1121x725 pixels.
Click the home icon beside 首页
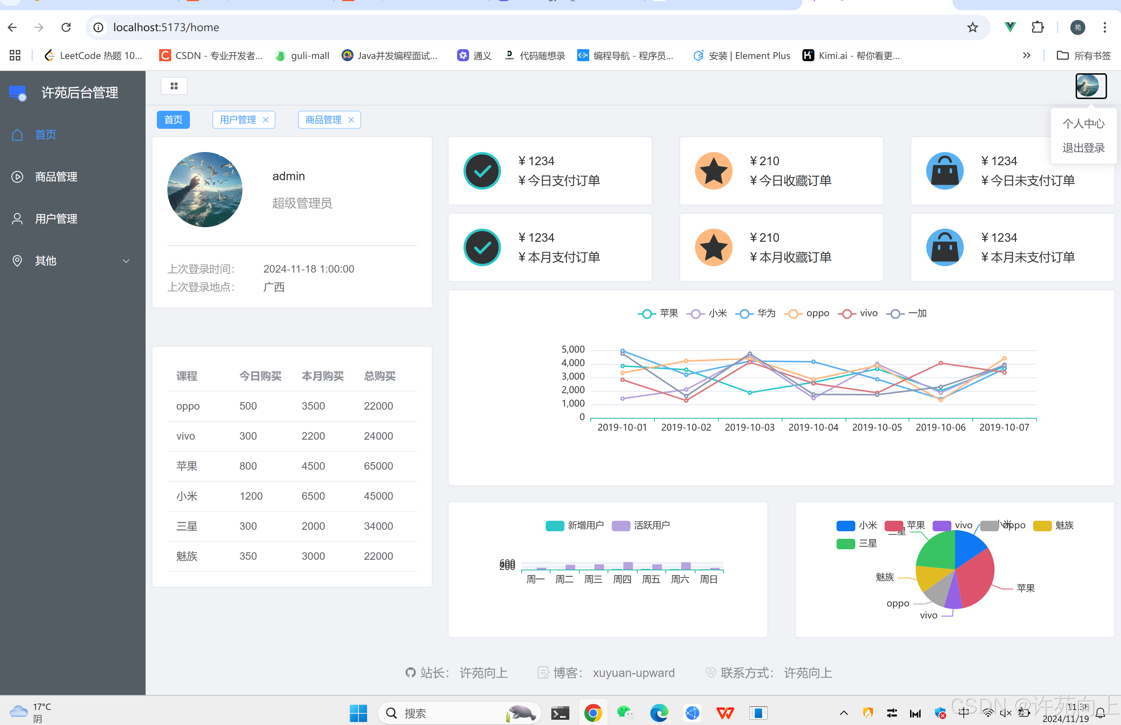click(17, 135)
